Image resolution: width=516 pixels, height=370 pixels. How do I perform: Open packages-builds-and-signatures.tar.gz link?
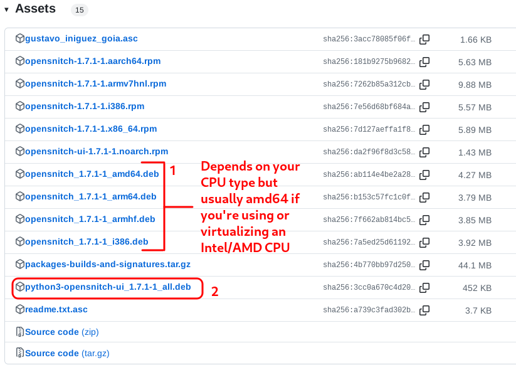tap(108, 265)
